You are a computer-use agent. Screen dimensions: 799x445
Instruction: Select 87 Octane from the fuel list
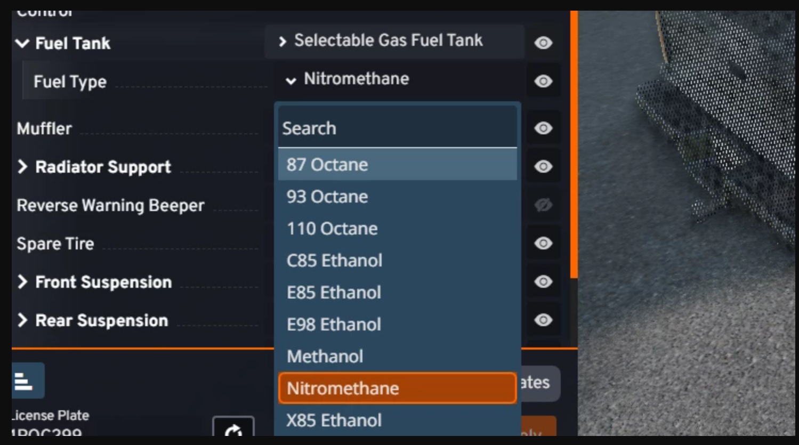[x=397, y=165]
